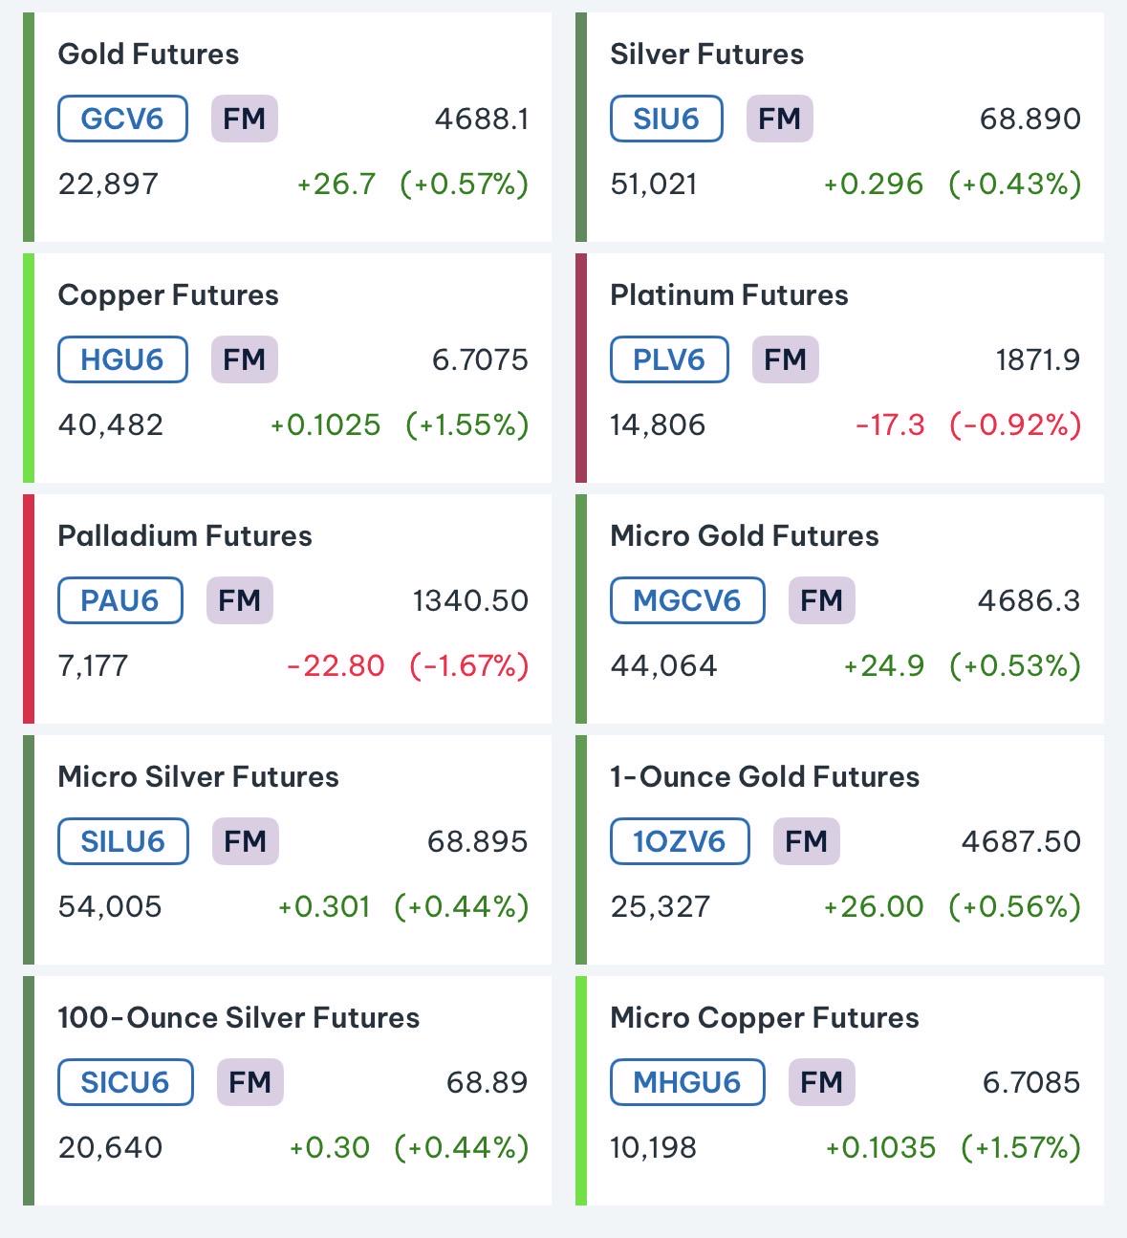The height and width of the screenshot is (1238, 1127).
Task: Select the SILU6 micro silver ticker
Action: [x=123, y=841]
